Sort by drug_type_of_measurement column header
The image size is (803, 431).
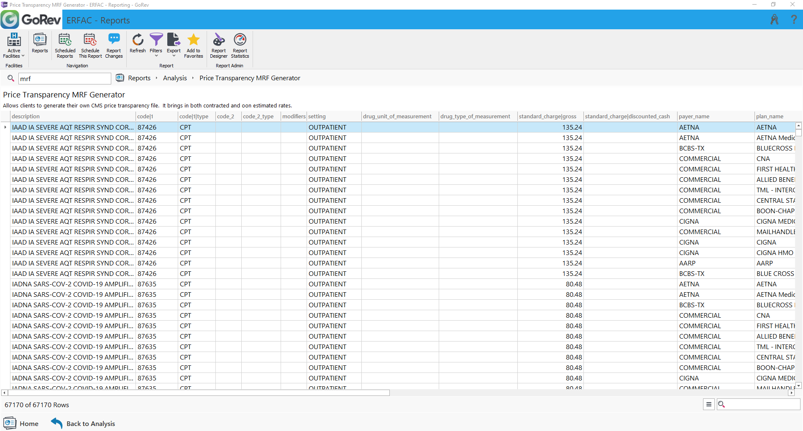[x=478, y=116]
